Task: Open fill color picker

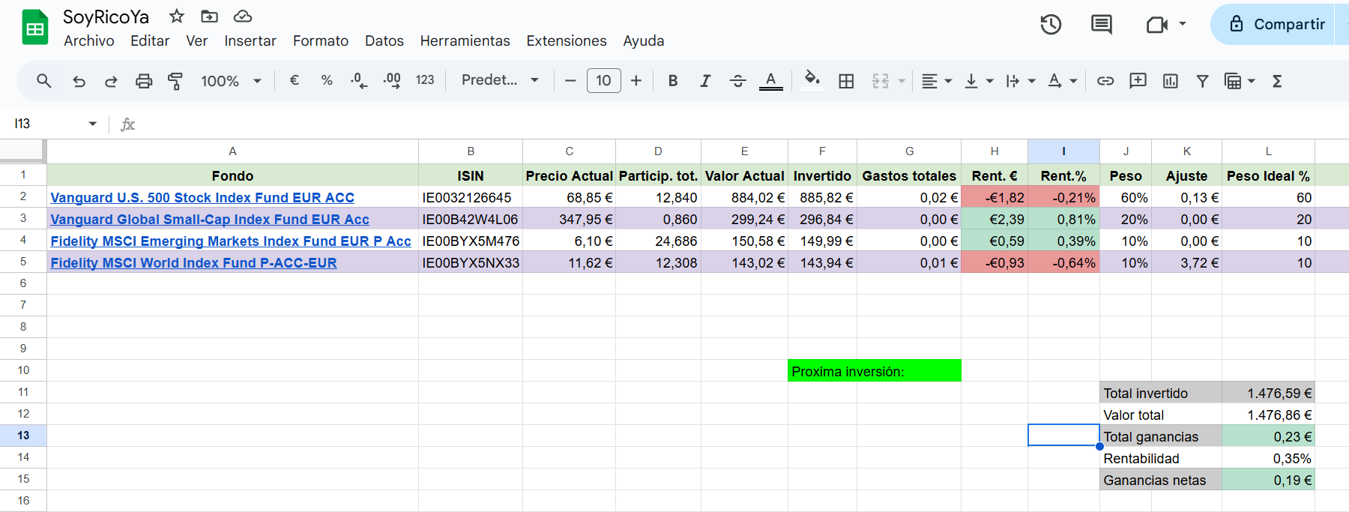Action: [812, 80]
